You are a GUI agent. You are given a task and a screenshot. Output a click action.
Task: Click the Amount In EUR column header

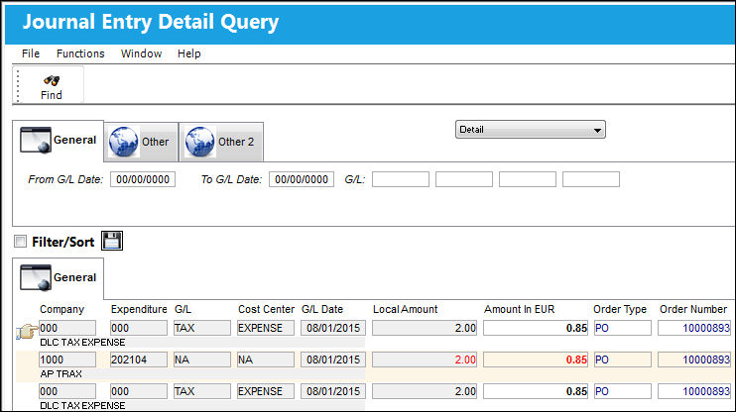[519, 309]
